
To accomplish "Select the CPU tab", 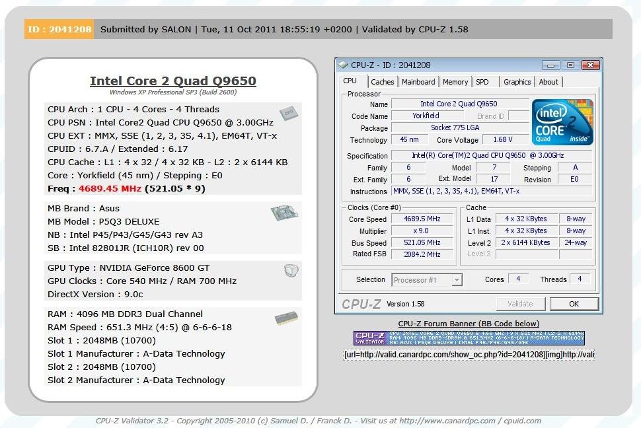I will click(350, 81).
